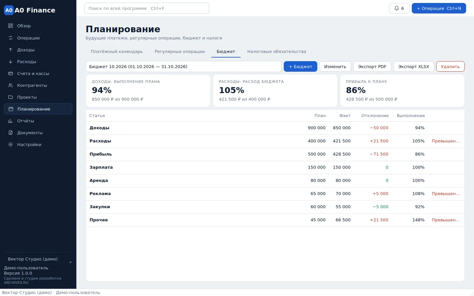
Task: Select the Аренда row label
Action: (99, 181)
